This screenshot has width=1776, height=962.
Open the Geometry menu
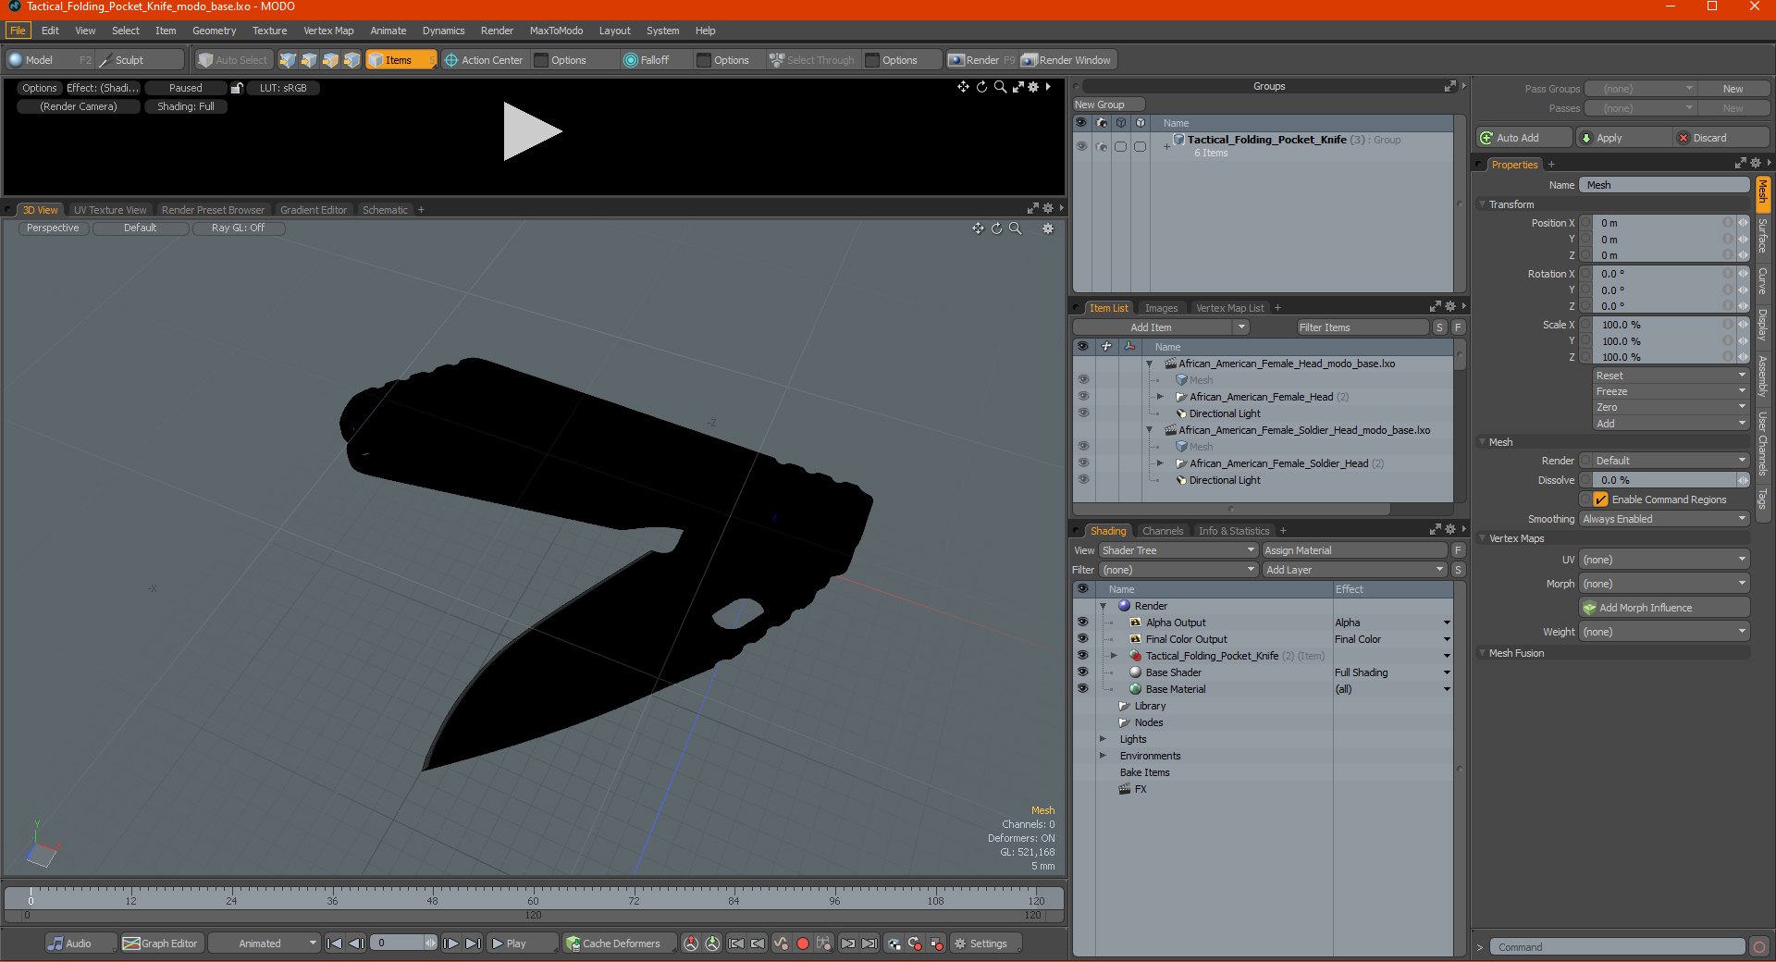(x=214, y=31)
